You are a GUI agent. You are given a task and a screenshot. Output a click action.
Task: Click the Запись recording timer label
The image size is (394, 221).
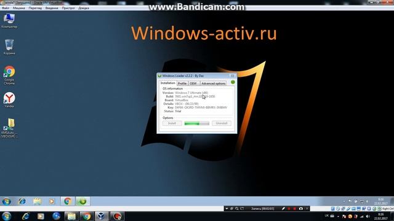click(263, 209)
